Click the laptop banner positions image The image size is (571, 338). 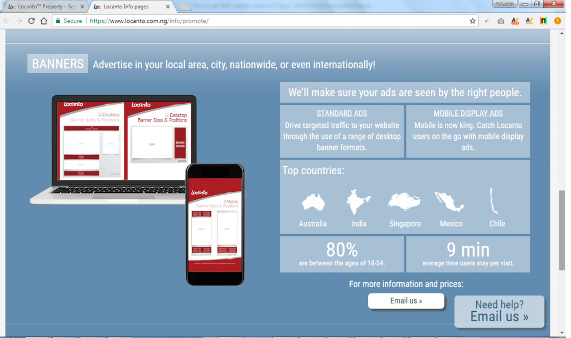tap(114, 150)
